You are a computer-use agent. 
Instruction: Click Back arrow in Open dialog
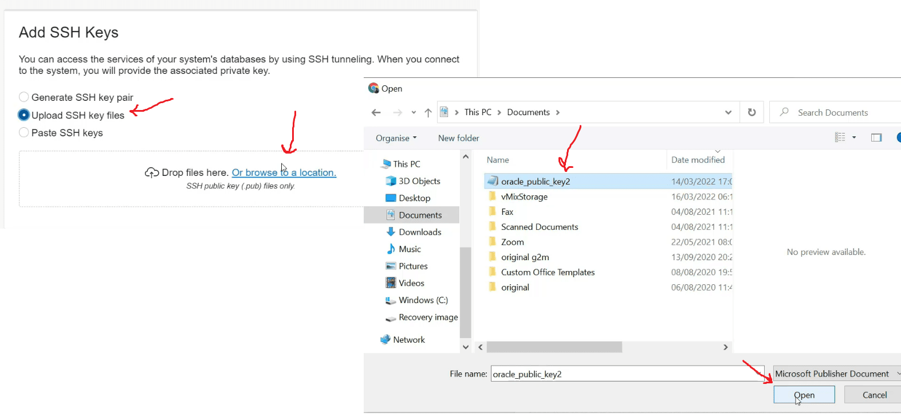(376, 112)
